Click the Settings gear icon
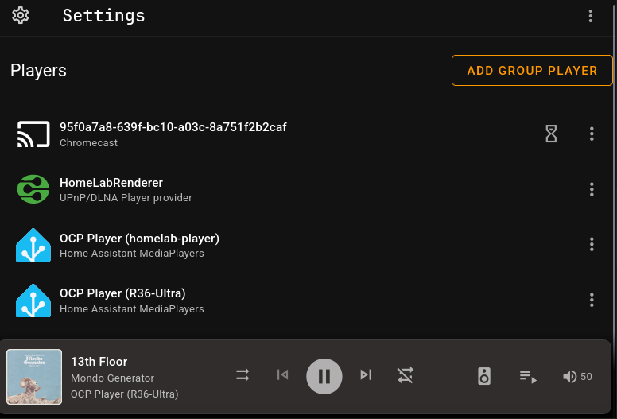 (x=21, y=15)
